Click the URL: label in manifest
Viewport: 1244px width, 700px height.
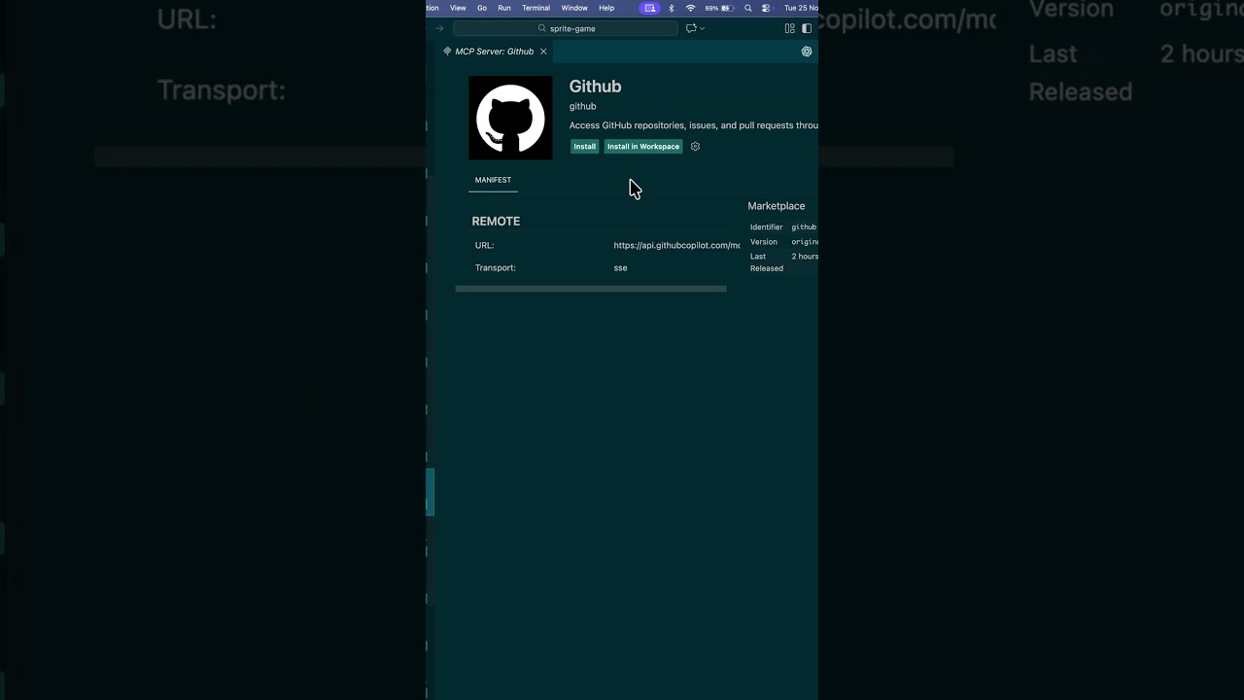(485, 246)
